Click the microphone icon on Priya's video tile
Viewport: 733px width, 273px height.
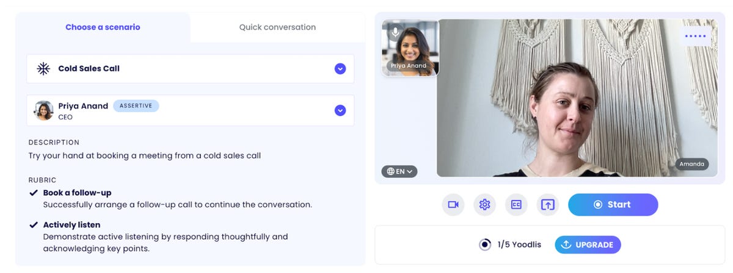click(396, 32)
